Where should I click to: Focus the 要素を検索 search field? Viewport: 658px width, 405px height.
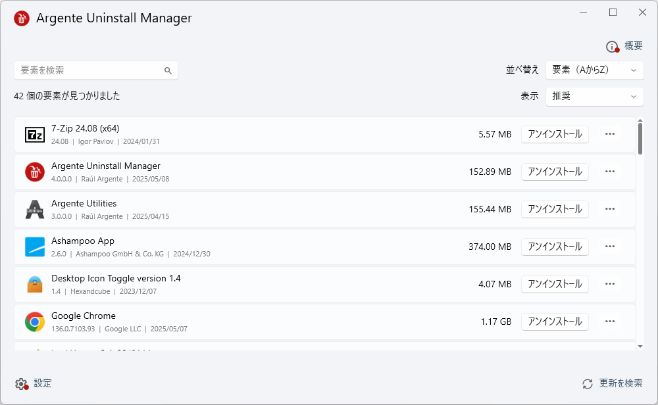tap(95, 70)
